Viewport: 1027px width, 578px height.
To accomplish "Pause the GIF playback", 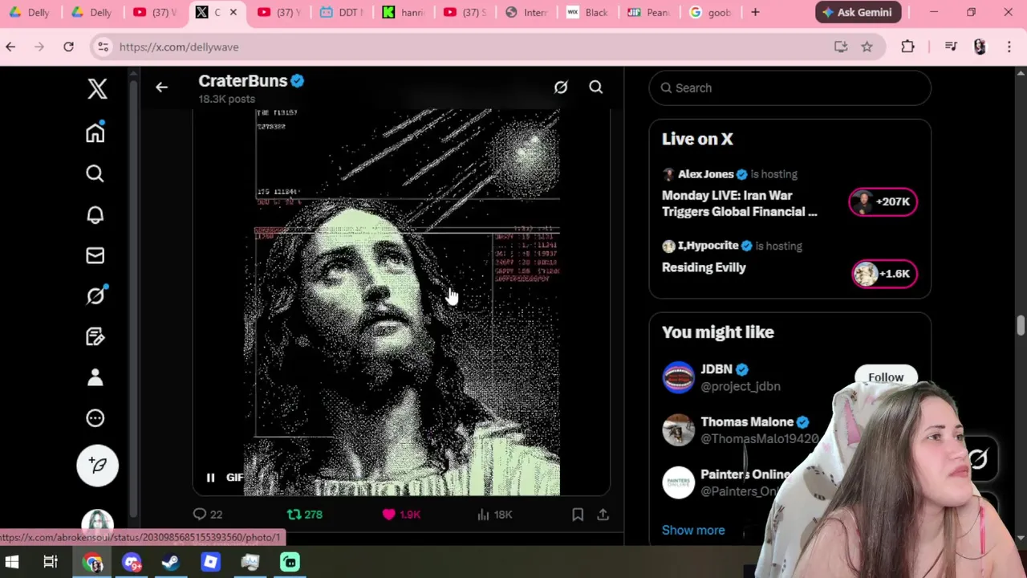I will click(210, 478).
